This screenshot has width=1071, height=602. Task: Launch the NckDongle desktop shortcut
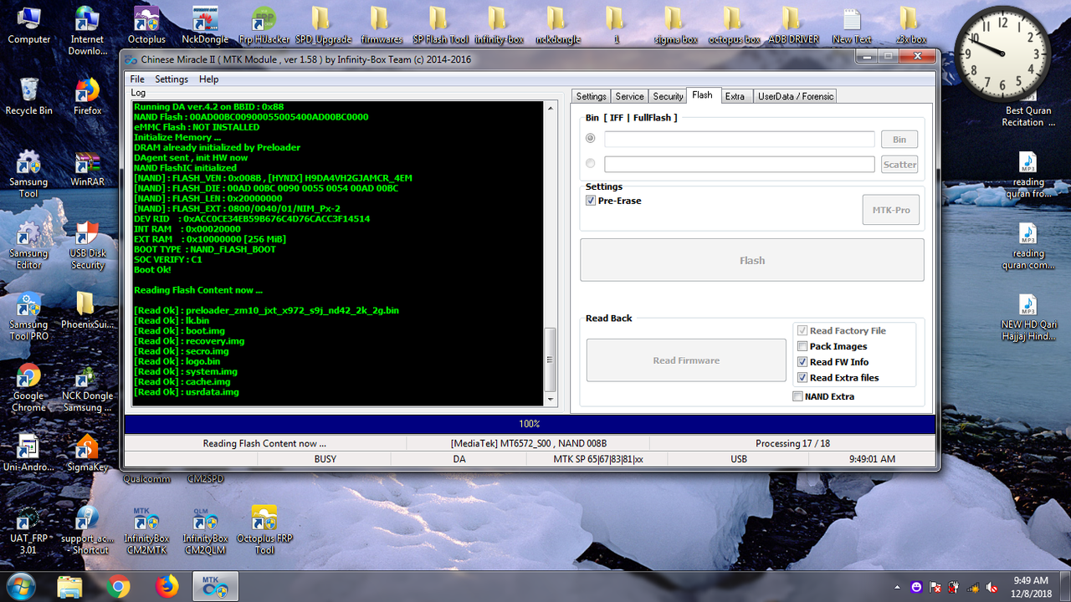(205, 25)
